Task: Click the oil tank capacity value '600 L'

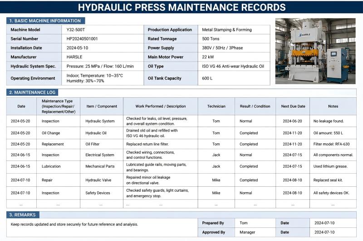Action: (207, 78)
